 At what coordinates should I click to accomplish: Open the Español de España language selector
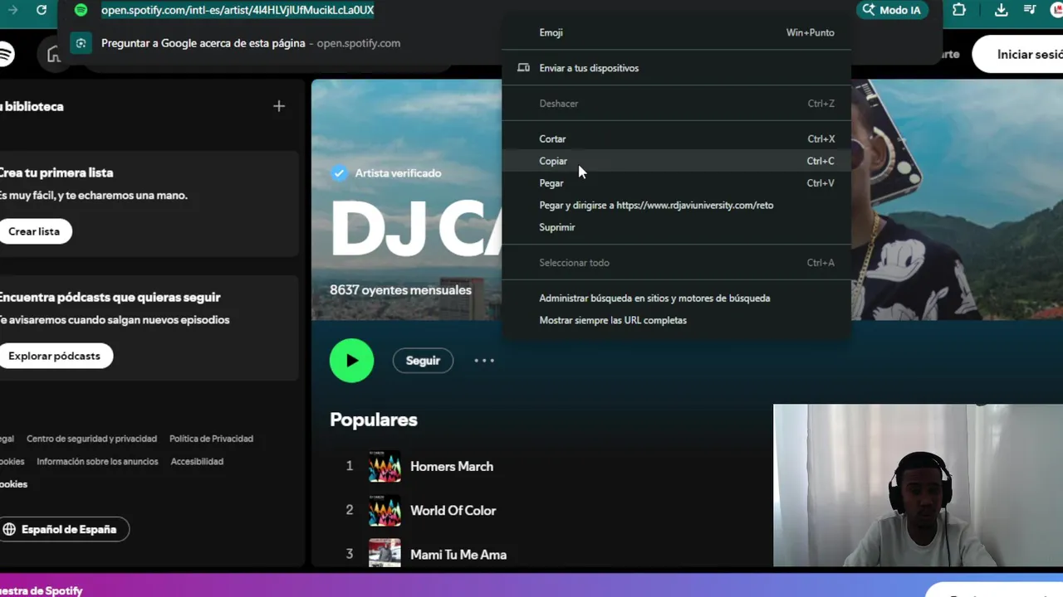65,529
